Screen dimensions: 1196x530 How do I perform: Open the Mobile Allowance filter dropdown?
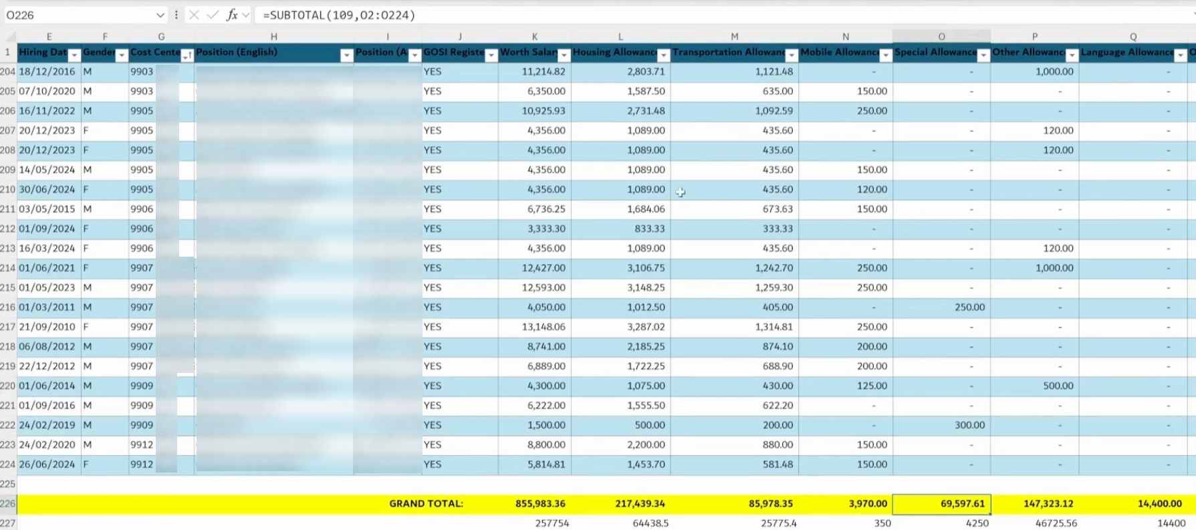click(885, 55)
